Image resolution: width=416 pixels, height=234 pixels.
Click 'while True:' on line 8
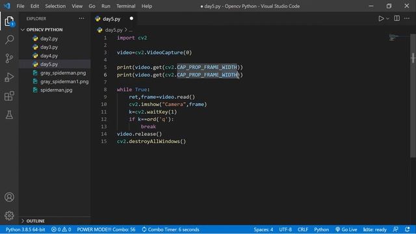click(x=133, y=90)
